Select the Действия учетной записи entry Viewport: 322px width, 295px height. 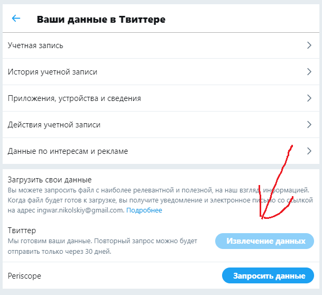(x=161, y=125)
